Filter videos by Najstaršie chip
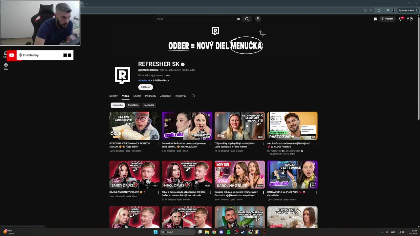The image size is (420, 236). coord(149,105)
